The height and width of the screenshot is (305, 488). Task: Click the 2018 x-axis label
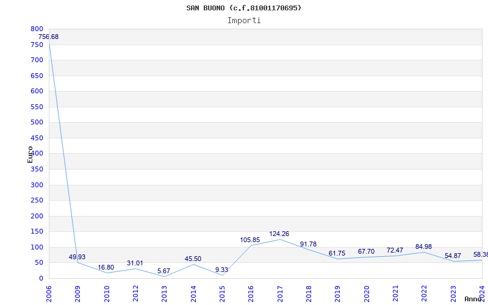(x=309, y=294)
